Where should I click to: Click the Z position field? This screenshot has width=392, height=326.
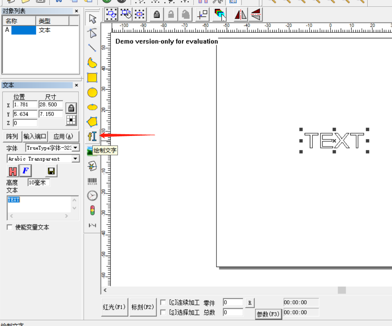pyautogui.click(x=25, y=123)
